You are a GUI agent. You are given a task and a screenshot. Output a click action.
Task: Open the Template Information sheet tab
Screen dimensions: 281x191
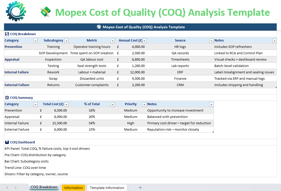[107, 188]
